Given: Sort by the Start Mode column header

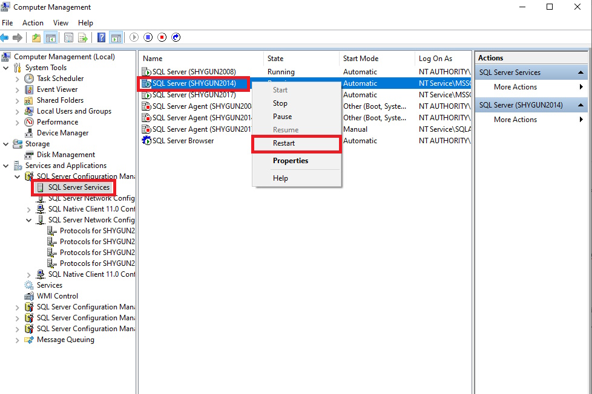Looking at the screenshot, I should [x=377, y=59].
